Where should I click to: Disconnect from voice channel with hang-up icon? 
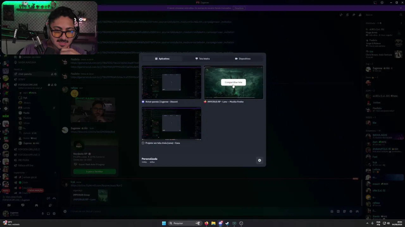pyautogui.click(x=54, y=198)
